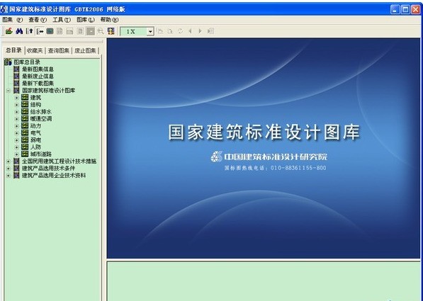
Task: Select the 建筑 category label
Action: coord(35,97)
